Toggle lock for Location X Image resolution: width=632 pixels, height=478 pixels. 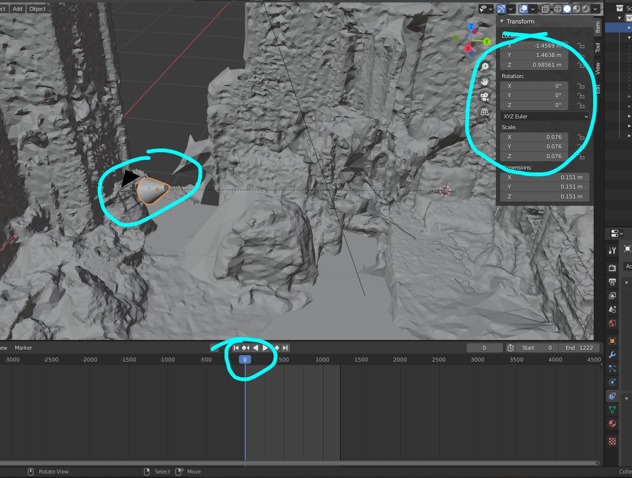tap(581, 46)
